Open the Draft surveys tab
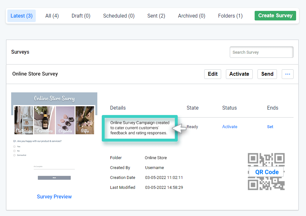Image resolution: width=306 pixels, height=216 pixels. click(81, 16)
